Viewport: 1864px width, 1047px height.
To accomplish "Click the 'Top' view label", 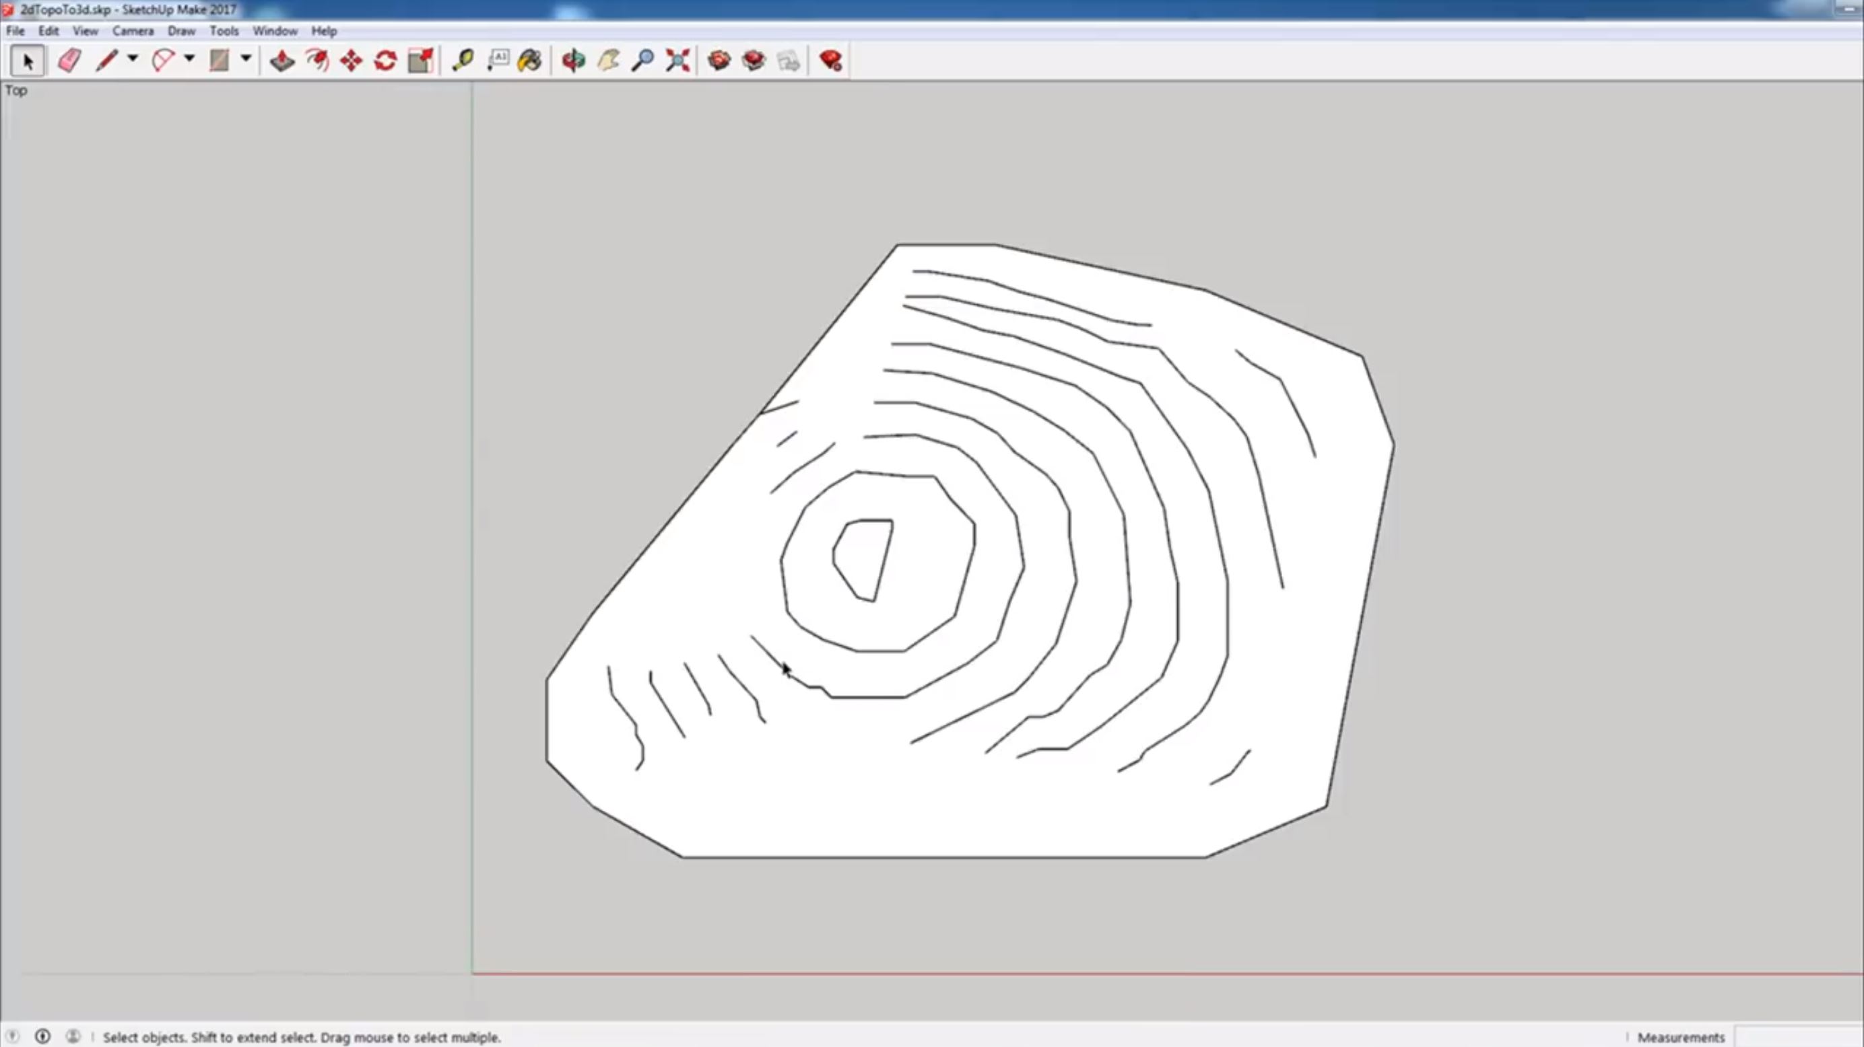I will point(16,90).
